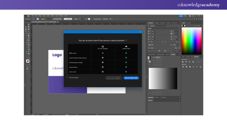The height and width of the screenshot is (120, 227).
Task: Click the On your computer laptop icon
Action: point(103,46)
